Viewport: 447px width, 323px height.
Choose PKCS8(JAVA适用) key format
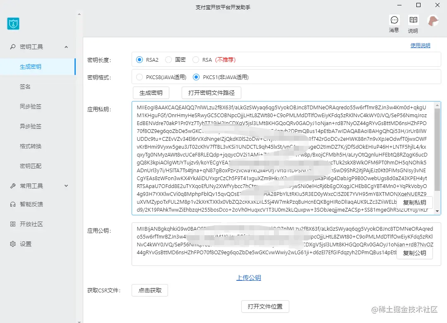point(139,77)
